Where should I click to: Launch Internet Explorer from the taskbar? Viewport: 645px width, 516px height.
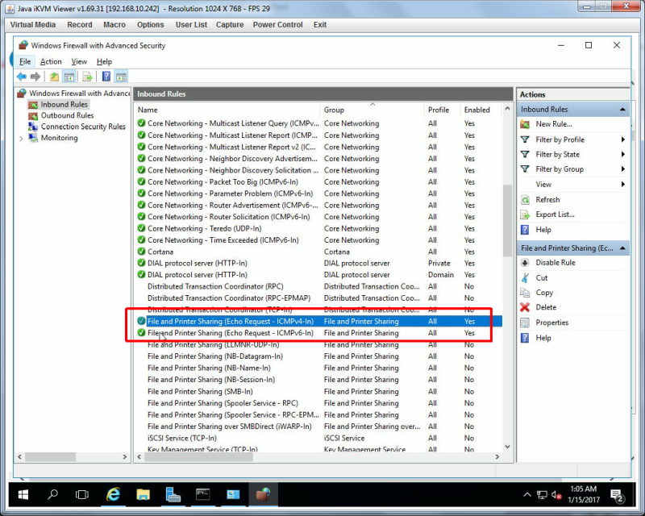[113, 494]
